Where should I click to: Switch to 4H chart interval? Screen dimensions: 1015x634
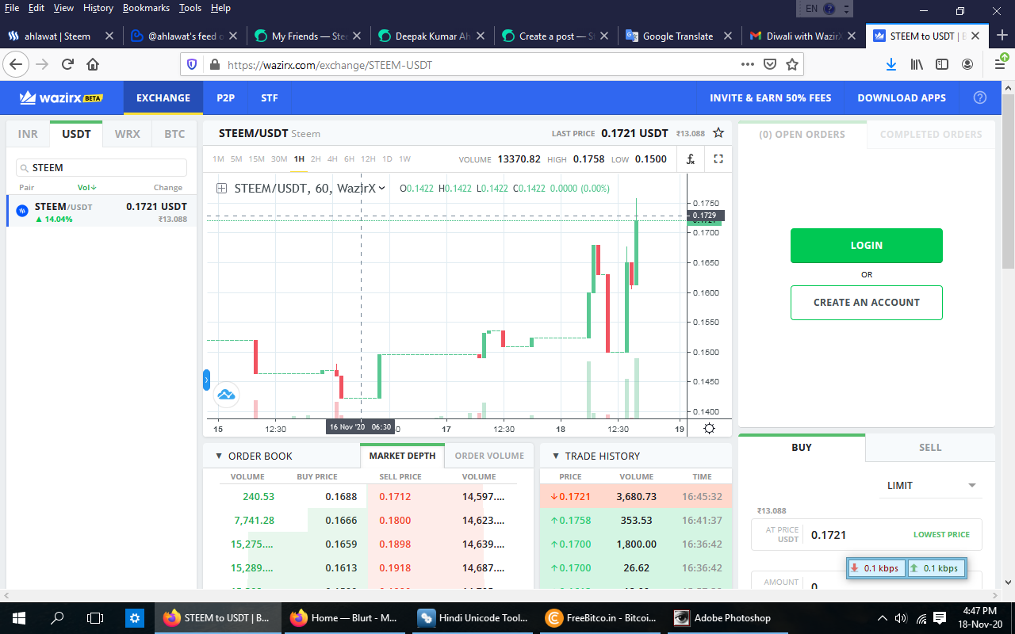tap(332, 158)
